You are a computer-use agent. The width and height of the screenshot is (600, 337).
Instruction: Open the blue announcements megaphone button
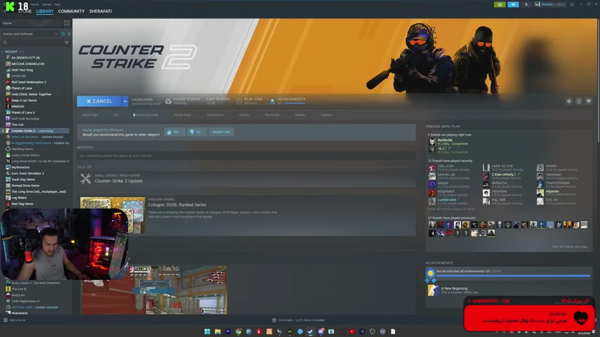coord(513,5)
